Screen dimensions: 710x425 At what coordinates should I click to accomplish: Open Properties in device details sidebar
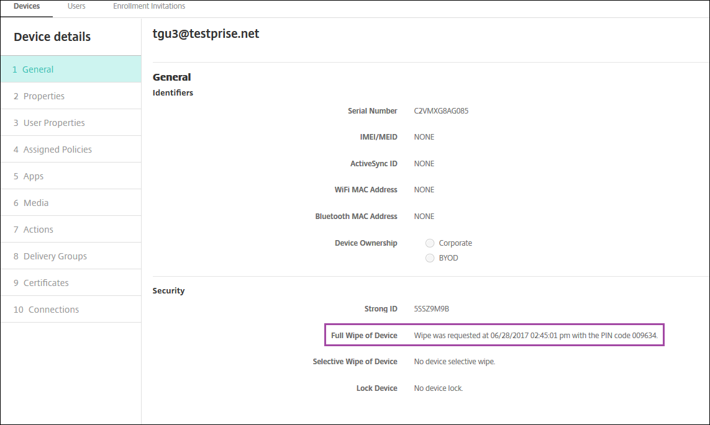tap(43, 96)
